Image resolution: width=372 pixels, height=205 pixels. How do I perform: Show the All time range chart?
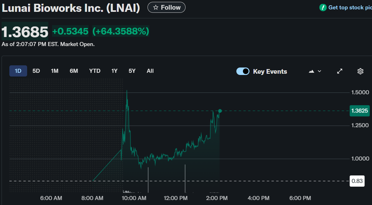click(x=150, y=71)
